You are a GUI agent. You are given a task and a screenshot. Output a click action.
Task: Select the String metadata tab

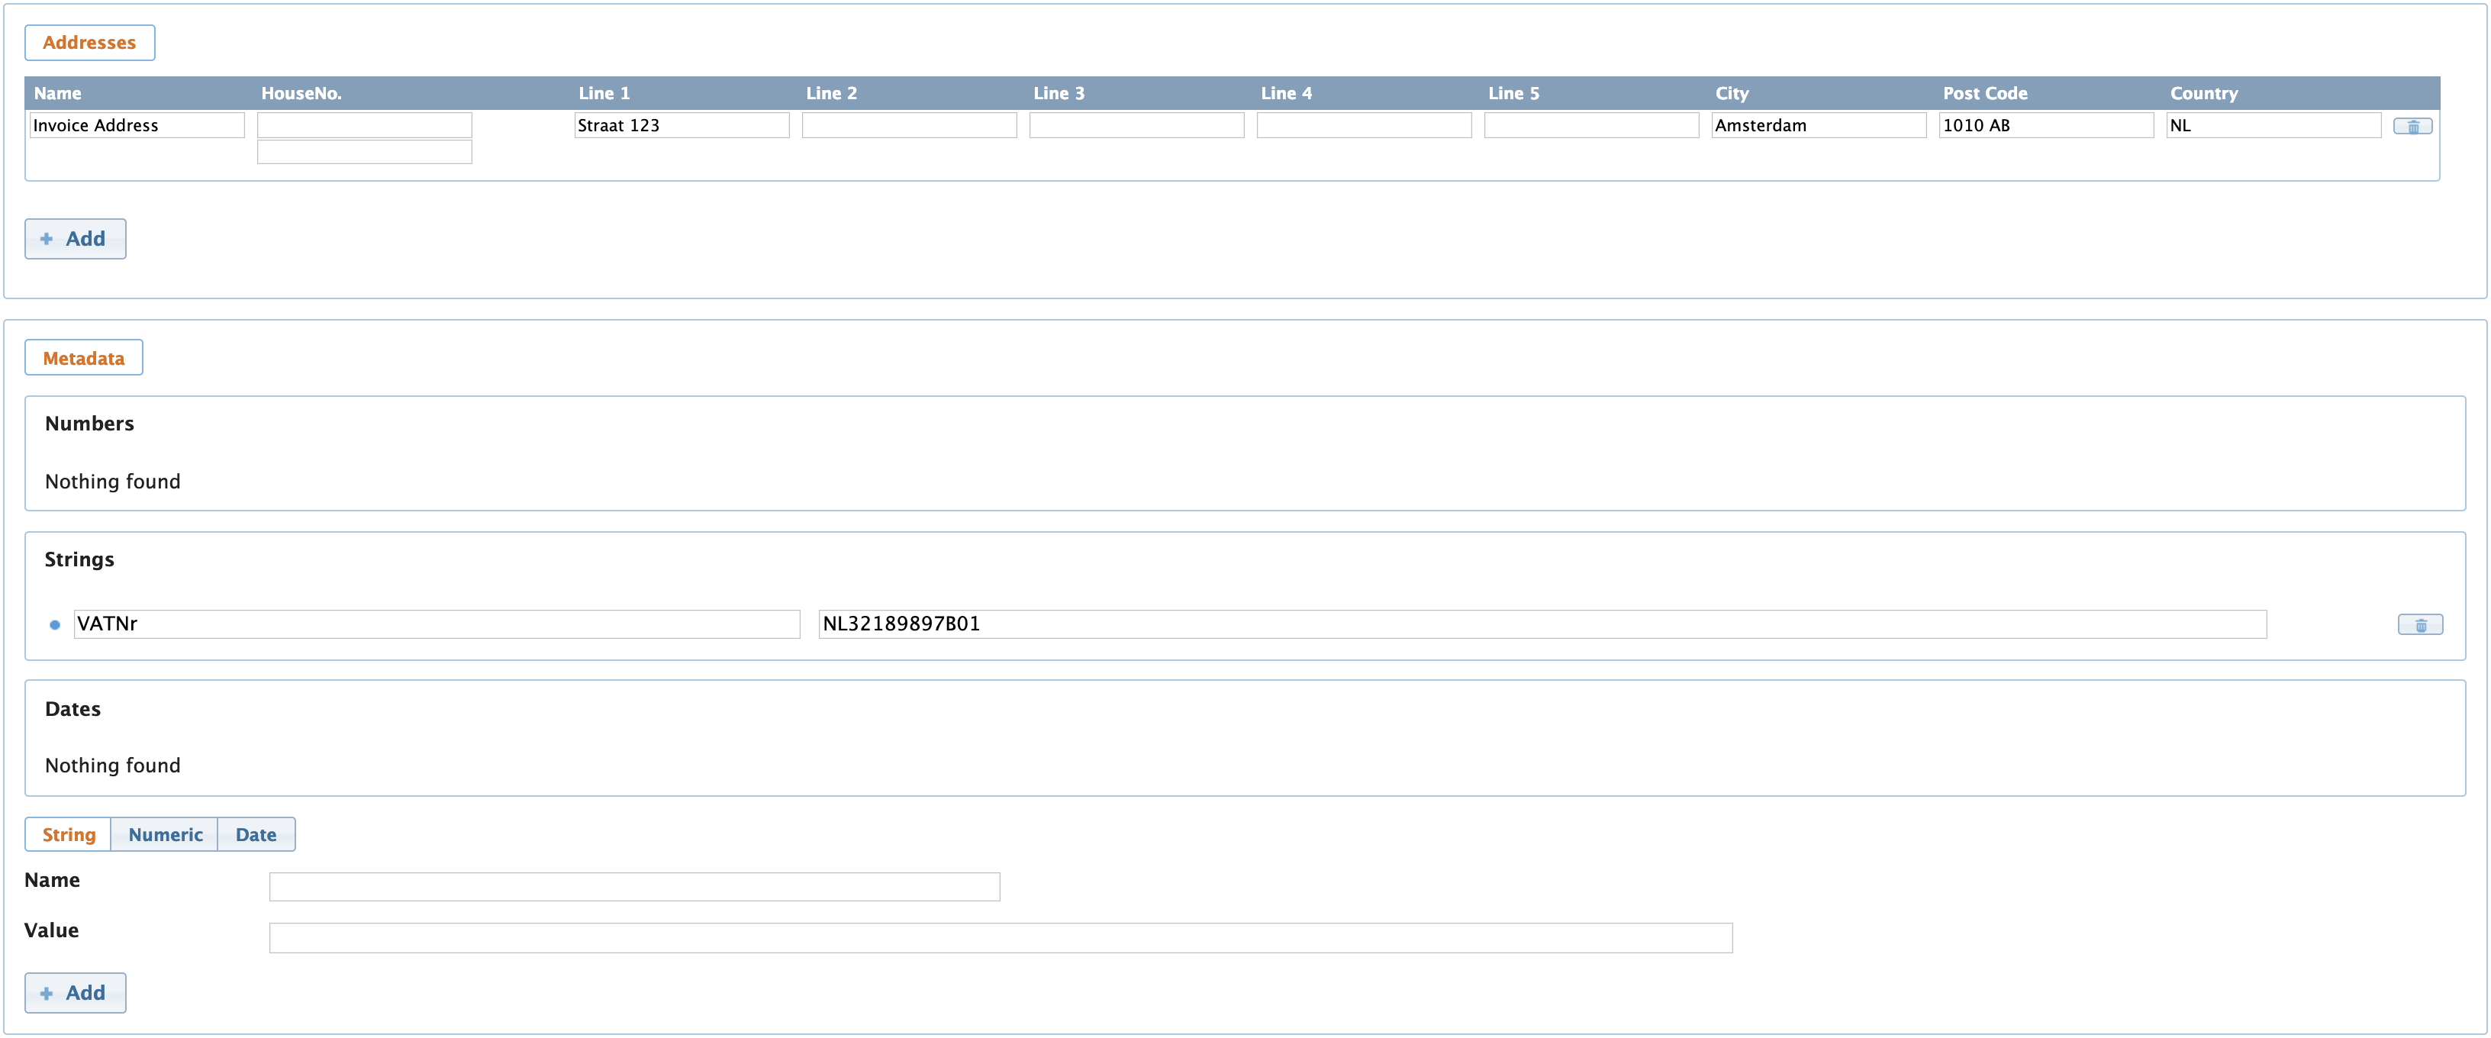(x=69, y=834)
